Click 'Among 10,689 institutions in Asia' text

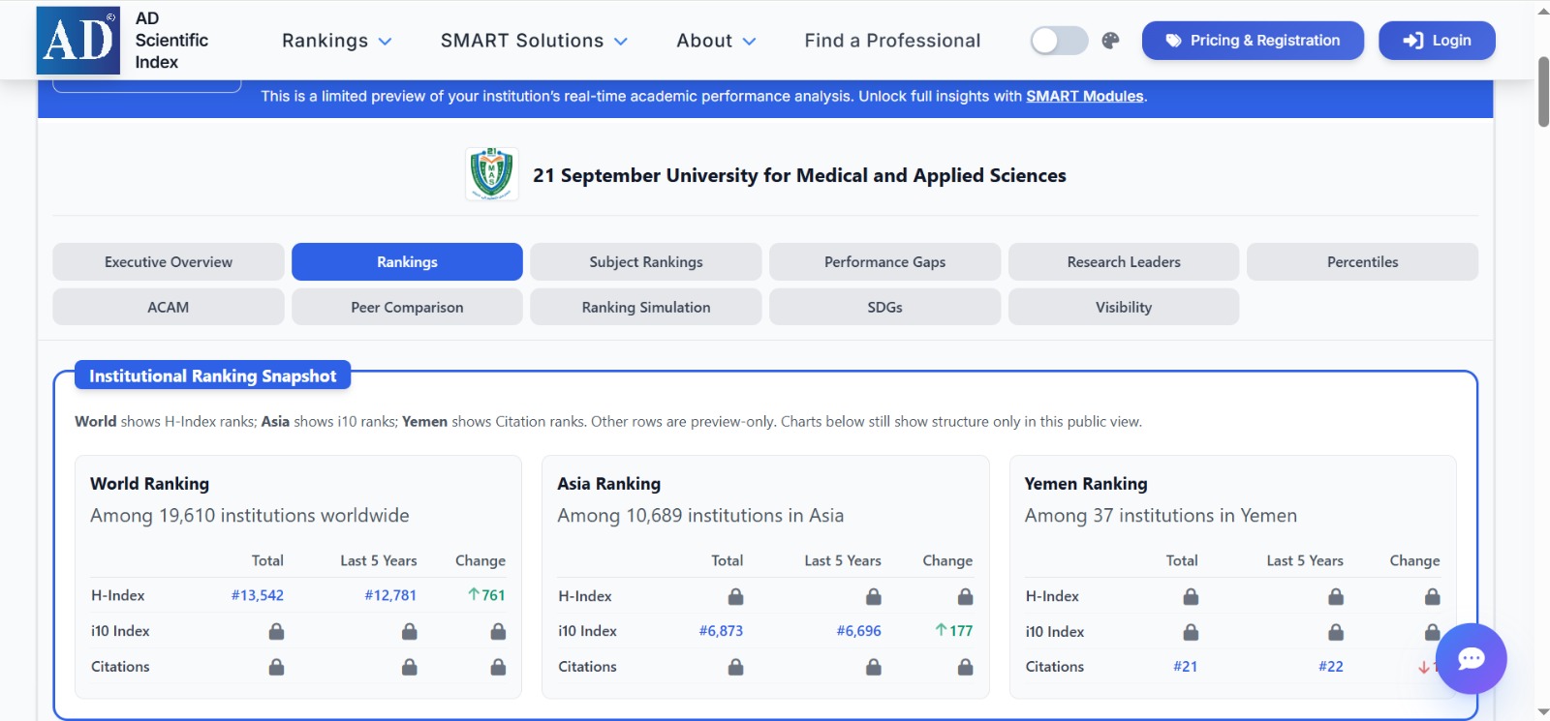(x=700, y=516)
